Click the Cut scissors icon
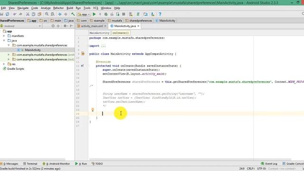 point(28,14)
